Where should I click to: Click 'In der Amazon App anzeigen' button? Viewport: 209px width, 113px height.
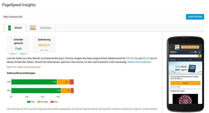click(190, 47)
